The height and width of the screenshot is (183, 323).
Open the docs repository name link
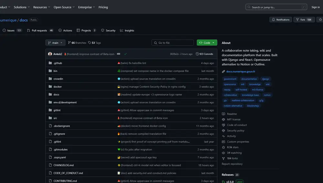tap(24, 20)
